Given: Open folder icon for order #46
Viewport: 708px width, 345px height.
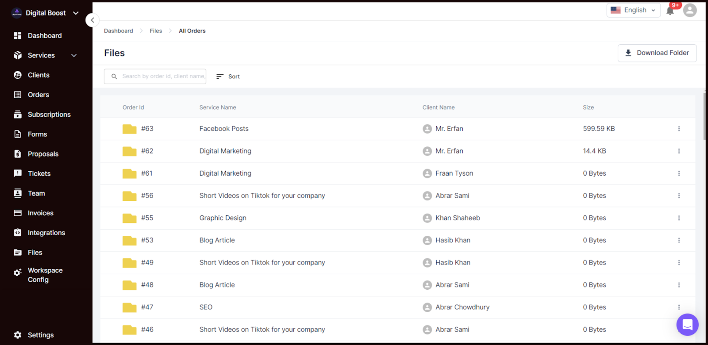Looking at the screenshot, I should tap(129, 330).
